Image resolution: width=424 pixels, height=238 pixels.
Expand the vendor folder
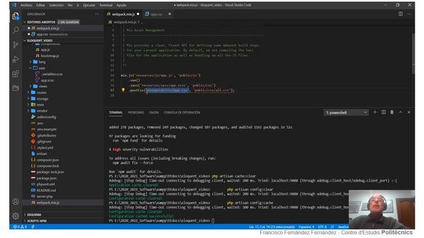click(x=28, y=111)
